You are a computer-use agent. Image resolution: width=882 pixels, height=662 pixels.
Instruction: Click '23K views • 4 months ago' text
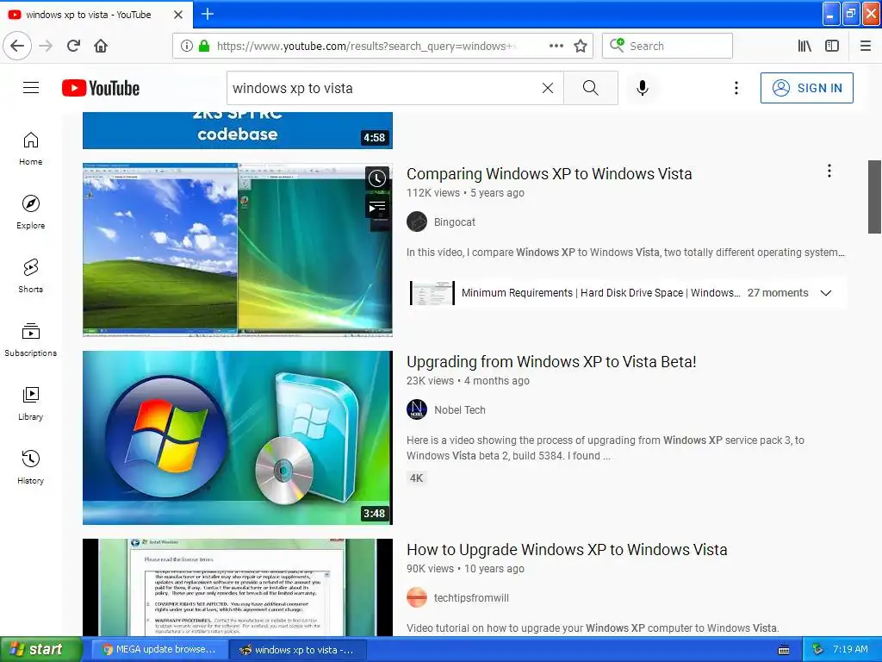pos(468,381)
